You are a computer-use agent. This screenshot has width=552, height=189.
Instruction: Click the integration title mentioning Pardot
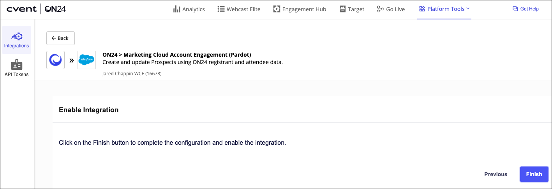pos(177,55)
